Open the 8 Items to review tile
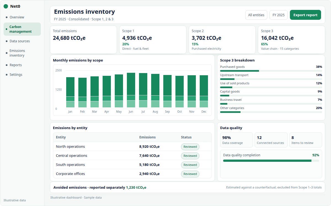The height and width of the screenshot is (206, 331). point(306,140)
